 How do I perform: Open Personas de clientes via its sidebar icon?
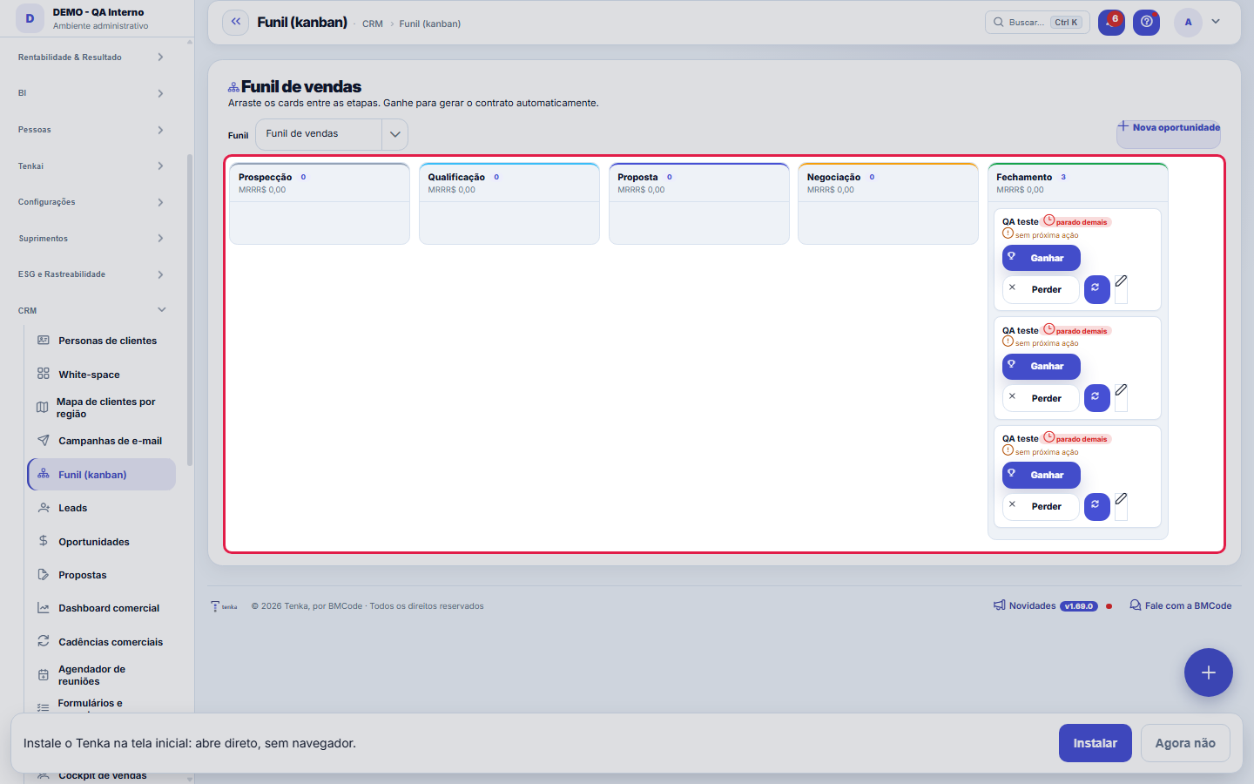pyautogui.click(x=43, y=341)
